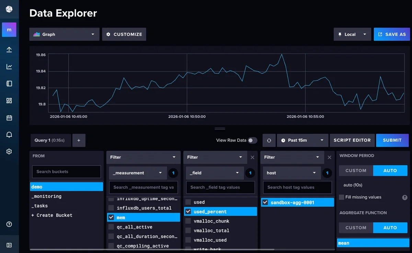Switch Window Period to CUSTOM
Image resolution: width=412 pixels, height=253 pixels.
point(355,170)
